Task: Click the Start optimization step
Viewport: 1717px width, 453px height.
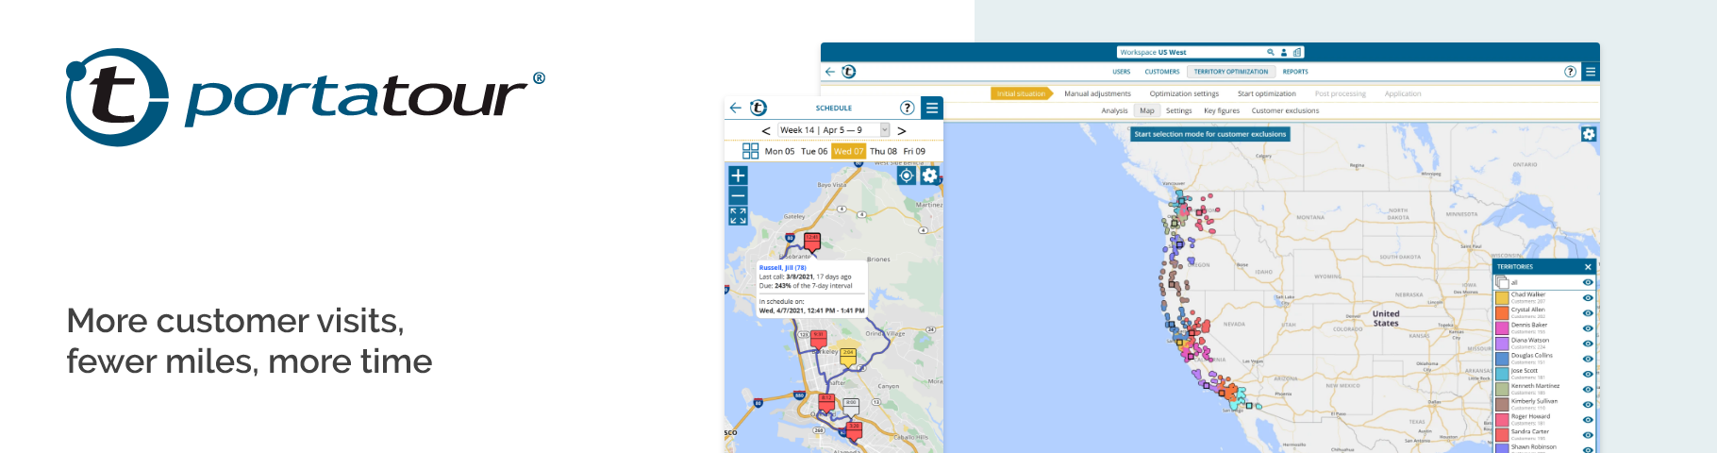Action: coord(1266,93)
